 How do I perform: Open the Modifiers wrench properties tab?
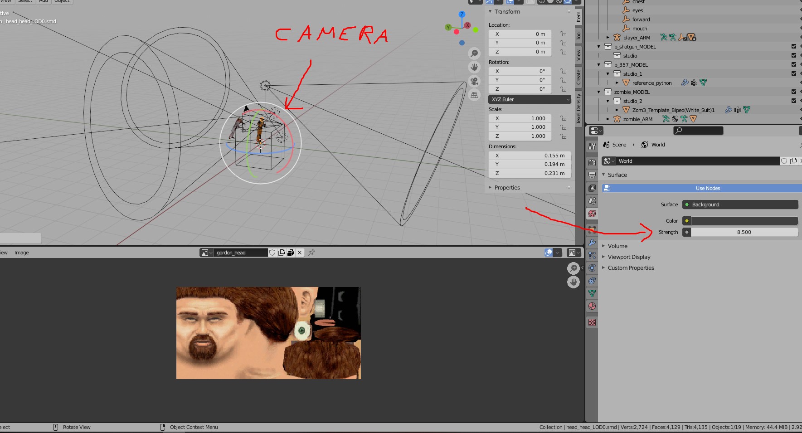pos(592,243)
